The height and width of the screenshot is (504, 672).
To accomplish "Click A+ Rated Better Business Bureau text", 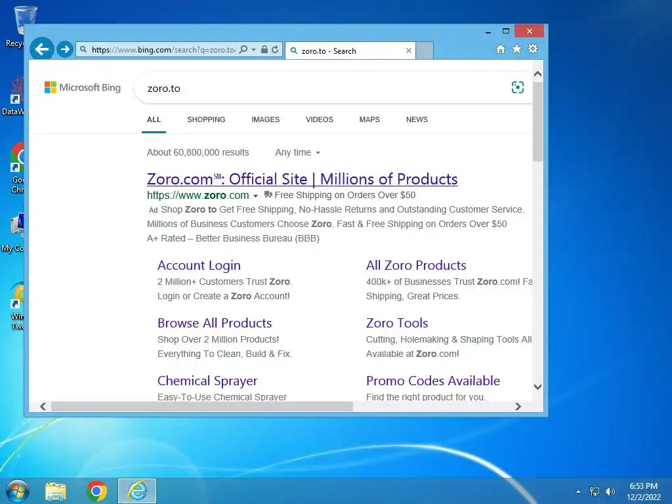I will 233,238.
